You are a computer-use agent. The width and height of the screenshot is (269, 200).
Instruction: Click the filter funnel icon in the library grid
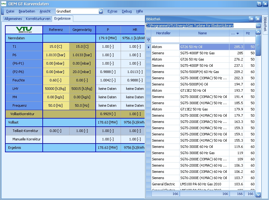tap(149, 40)
